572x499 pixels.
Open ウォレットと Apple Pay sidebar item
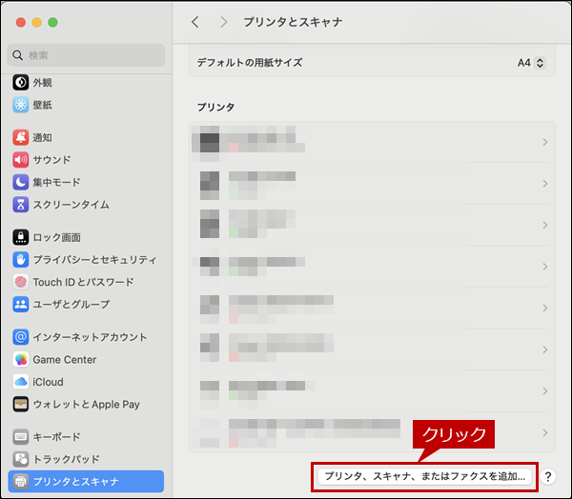click(86, 405)
